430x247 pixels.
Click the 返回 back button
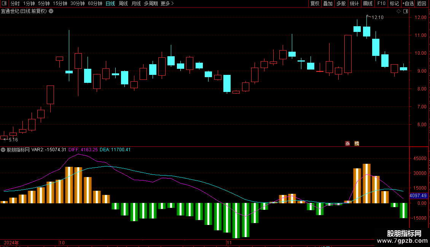(422, 3)
